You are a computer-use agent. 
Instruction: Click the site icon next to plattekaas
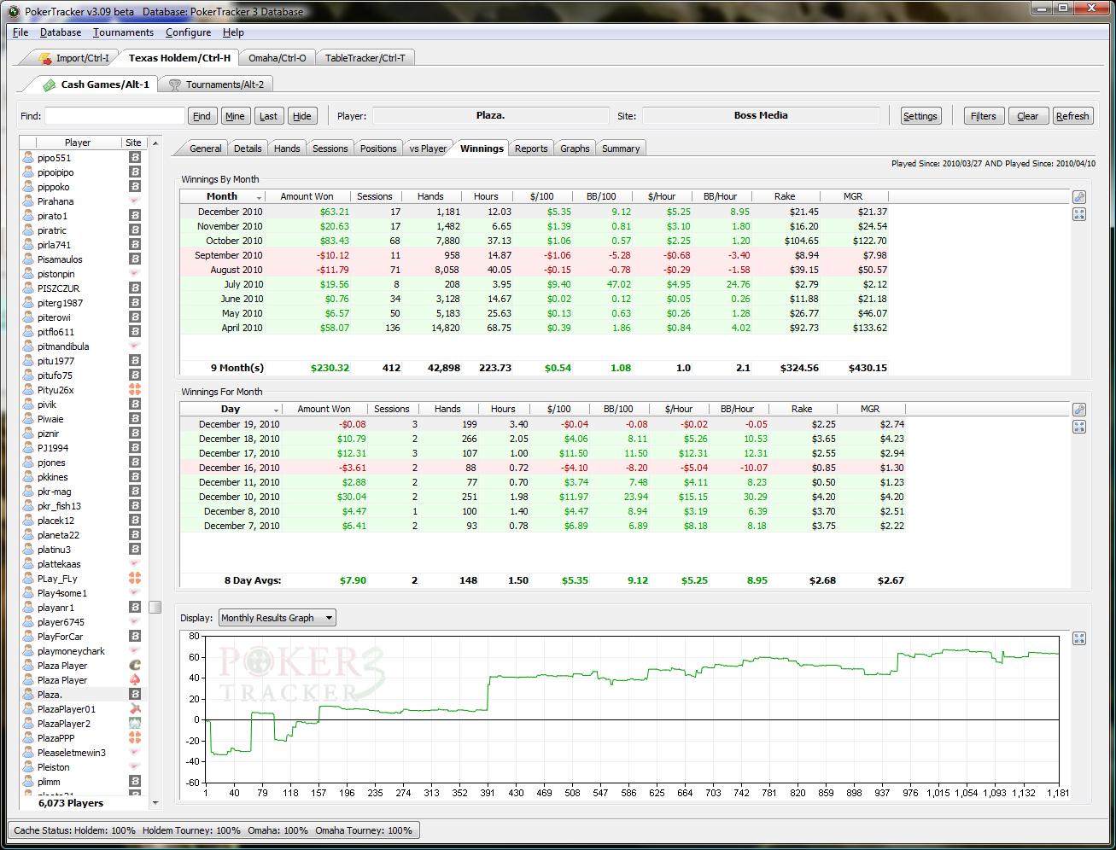click(x=135, y=564)
